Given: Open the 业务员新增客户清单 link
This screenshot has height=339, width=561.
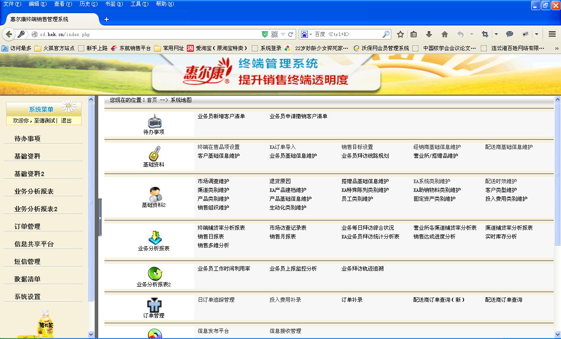Looking at the screenshot, I should click(x=222, y=116).
